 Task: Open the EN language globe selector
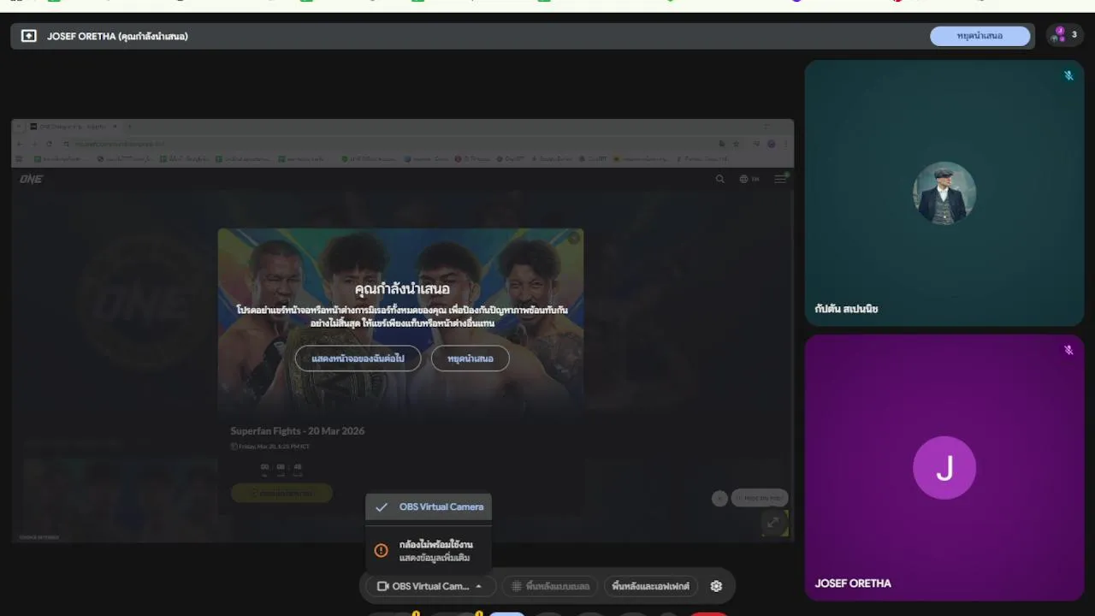tap(749, 179)
